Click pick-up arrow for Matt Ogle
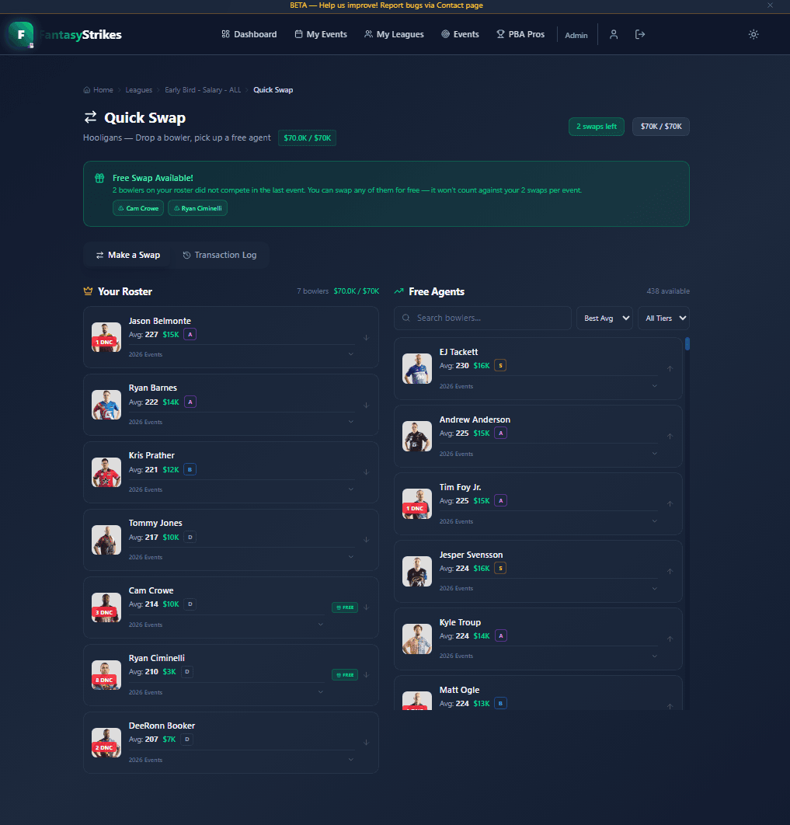This screenshot has width=790, height=825. point(670,706)
